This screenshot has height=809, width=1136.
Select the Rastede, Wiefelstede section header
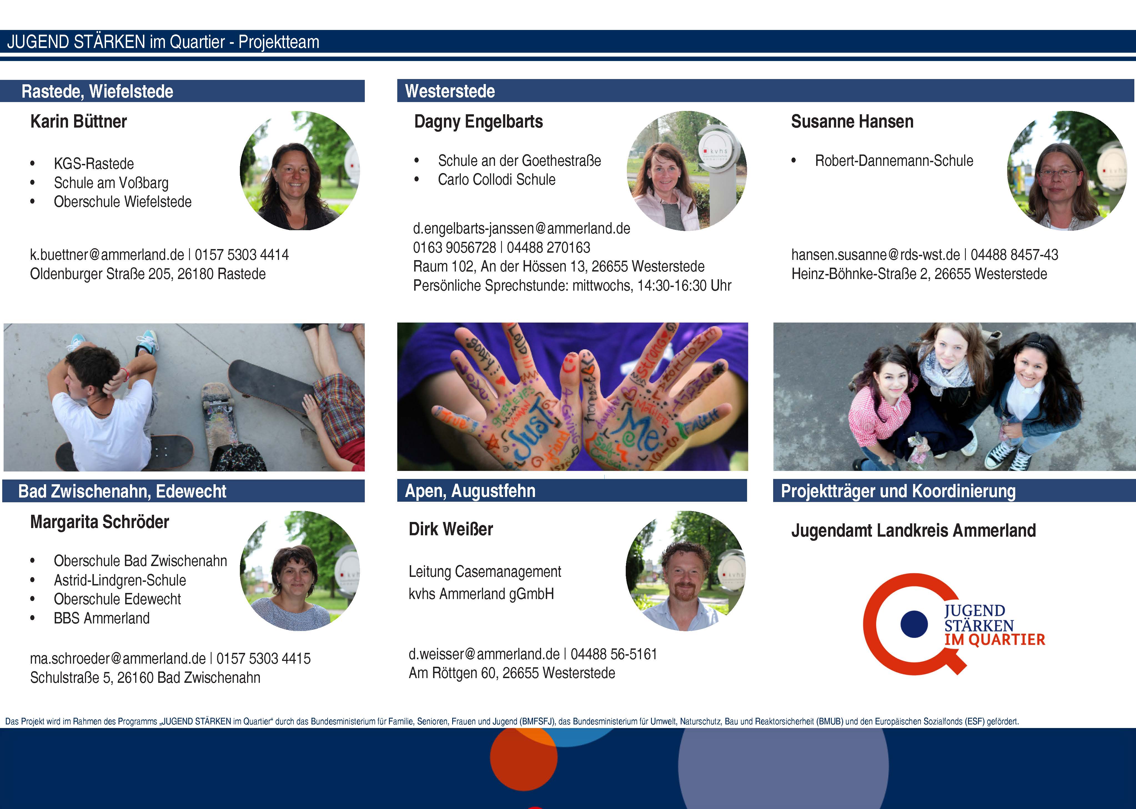coord(182,91)
